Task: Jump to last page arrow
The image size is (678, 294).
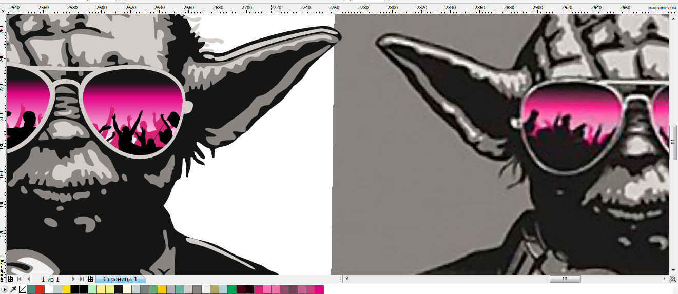Action: (x=82, y=279)
